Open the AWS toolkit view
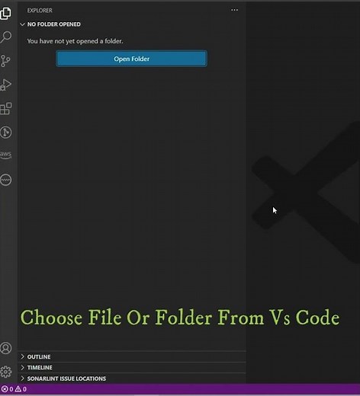The image size is (360, 396). point(5,155)
